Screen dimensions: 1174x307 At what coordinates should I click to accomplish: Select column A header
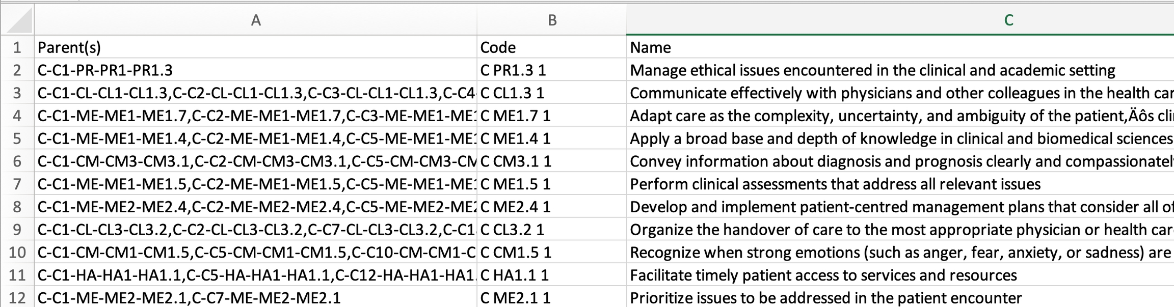pos(256,20)
